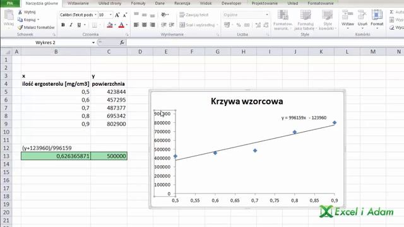Image resolution: width=404 pixels, height=227 pixels.
Task: Click the 000 thousands separator icon
Action: pyautogui.click(x=247, y=25)
